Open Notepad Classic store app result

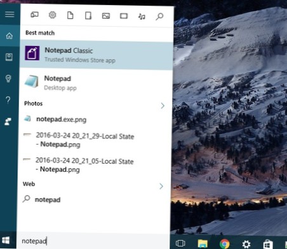[97, 55]
